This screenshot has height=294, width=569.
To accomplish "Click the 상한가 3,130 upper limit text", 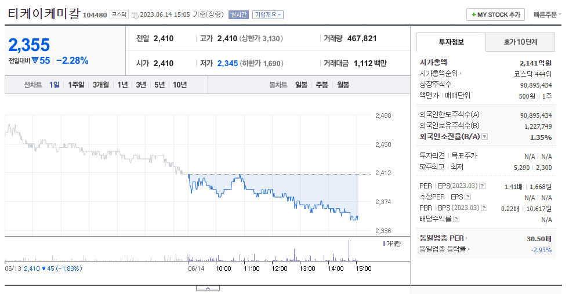I will coord(261,38).
